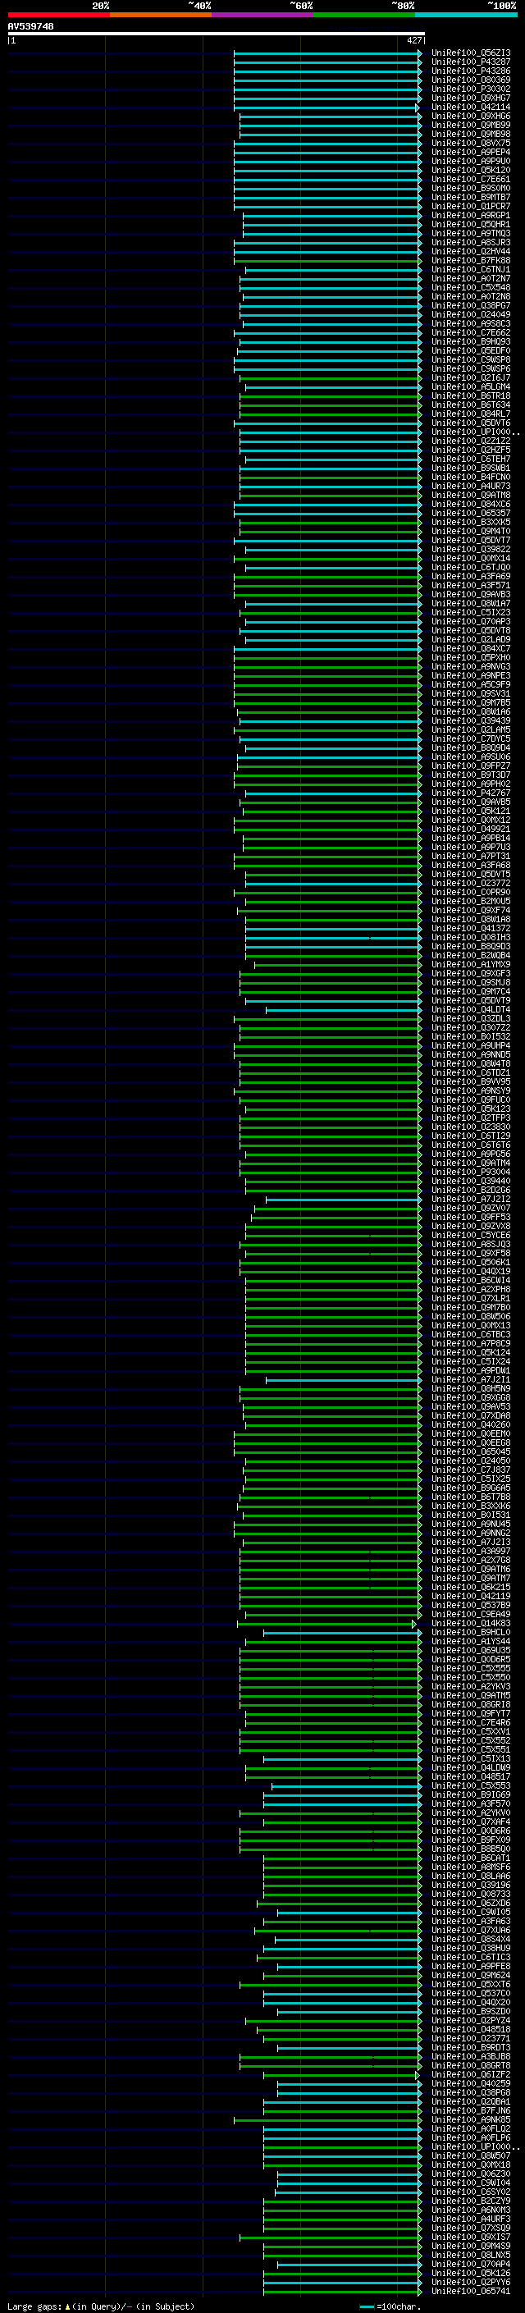Click the purple ~60% score swatch
Image resolution: width=525 pixels, height=2313 pixels.
pyautogui.click(x=263, y=15)
